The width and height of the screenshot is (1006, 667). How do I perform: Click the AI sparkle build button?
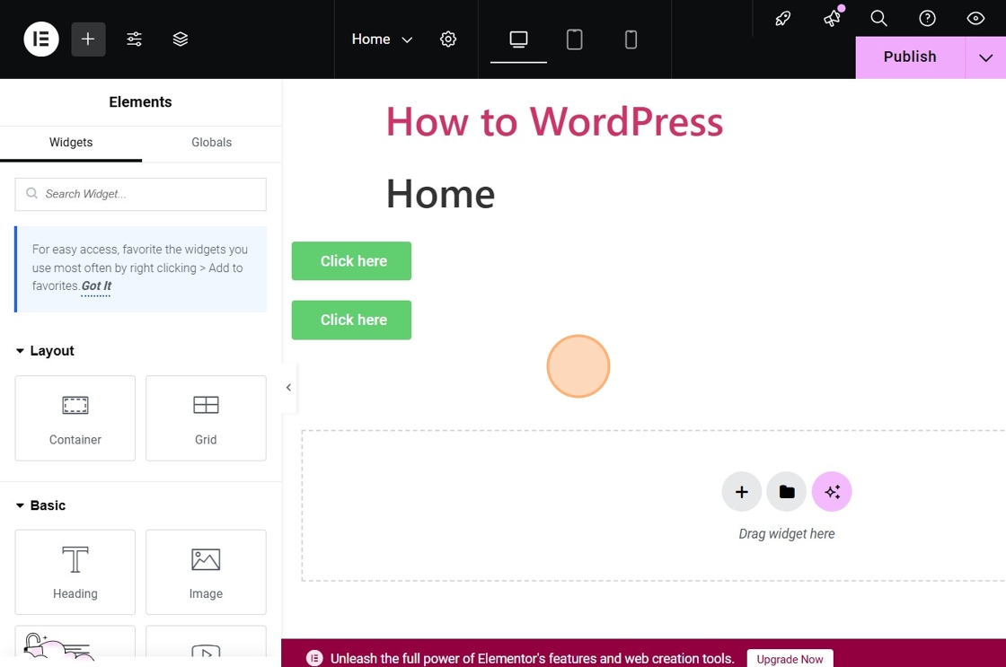pyautogui.click(x=832, y=492)
